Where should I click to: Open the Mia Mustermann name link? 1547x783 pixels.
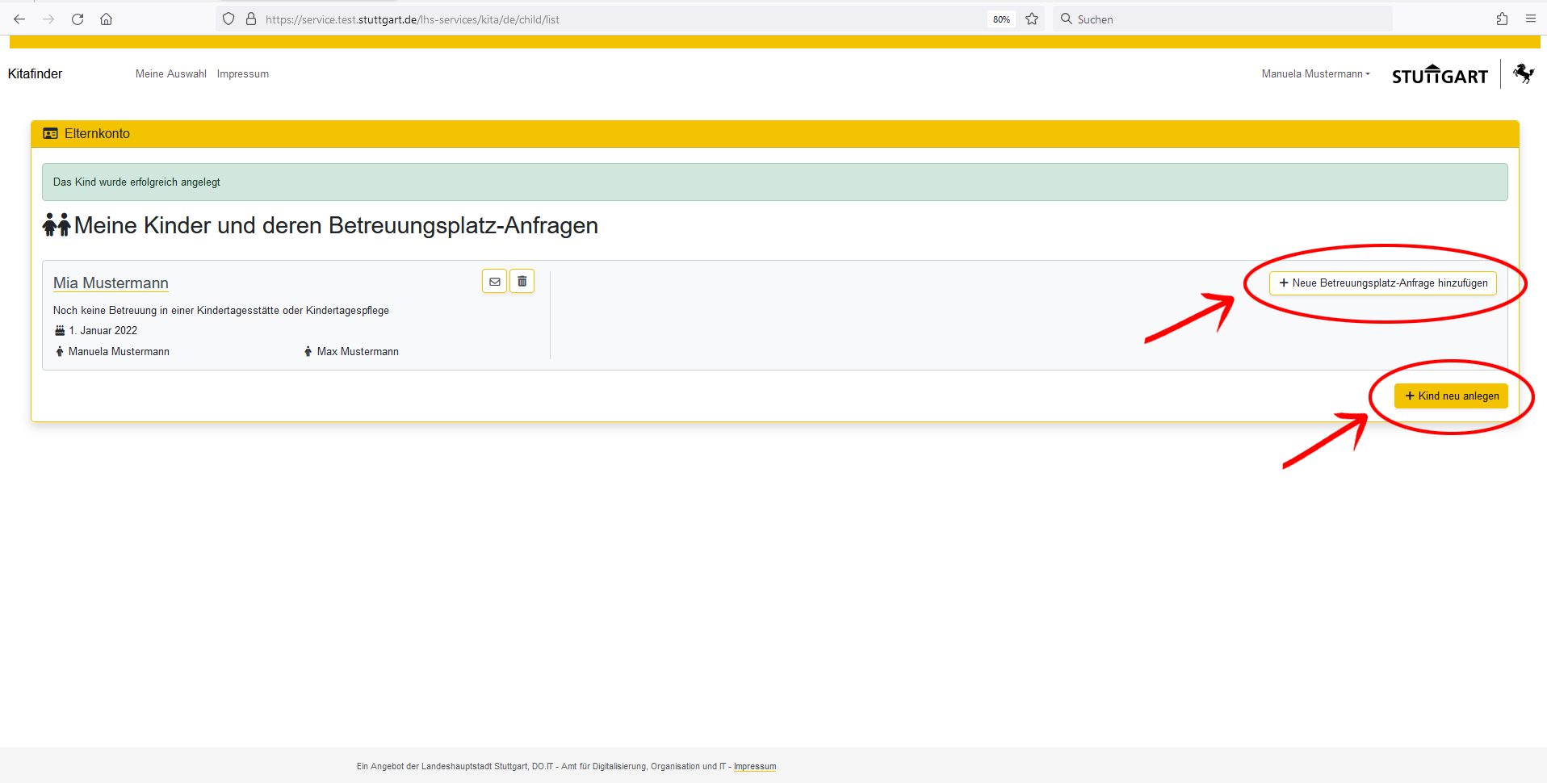[x=111, y=283]
